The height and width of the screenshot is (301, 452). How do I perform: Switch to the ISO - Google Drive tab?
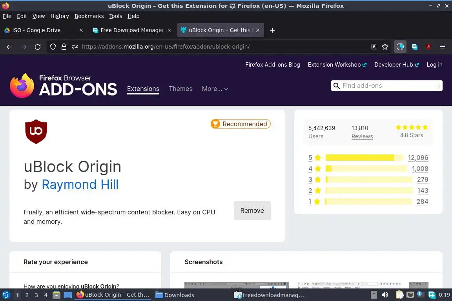43,30
